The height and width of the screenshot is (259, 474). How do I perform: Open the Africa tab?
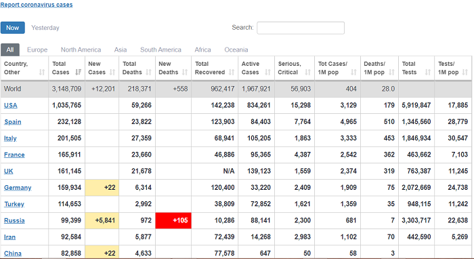tap(203, 49)
